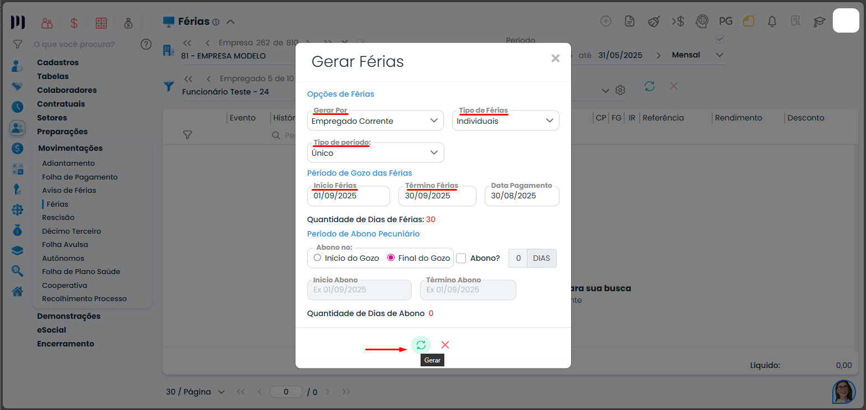Collapse the Movimentações menu section
Screen dimensions: 866x410
70,148
